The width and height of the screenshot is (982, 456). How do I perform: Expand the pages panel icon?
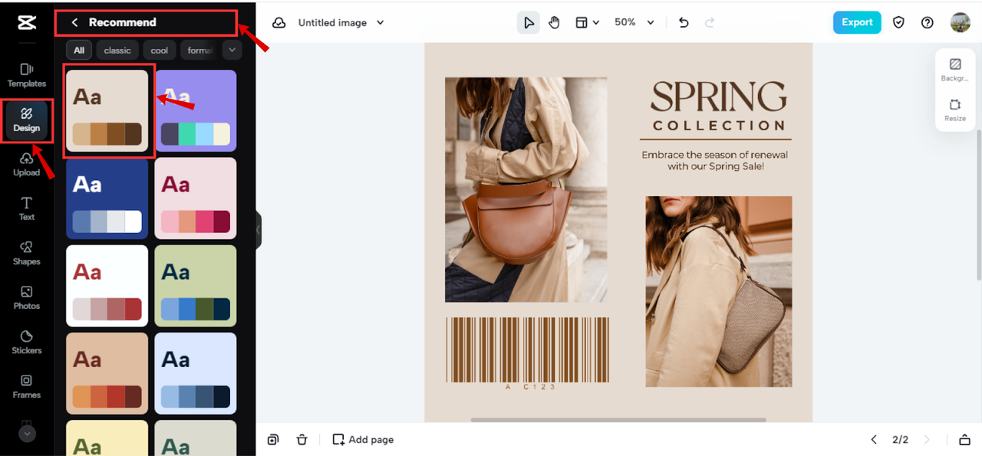(964, 440)
